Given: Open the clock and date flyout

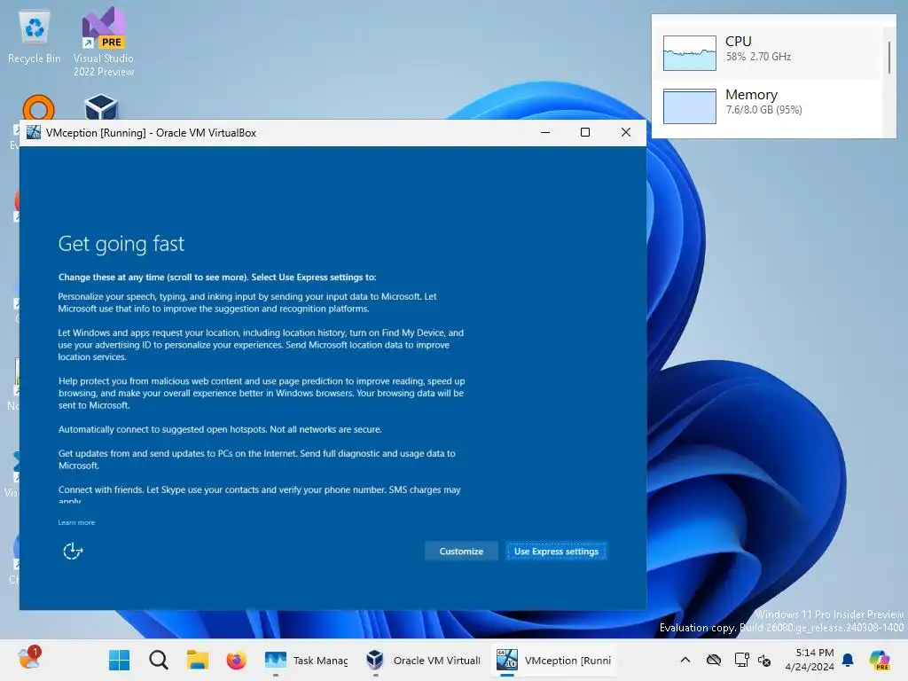Looking at the screenshot, I should click(x=810, y=660).
